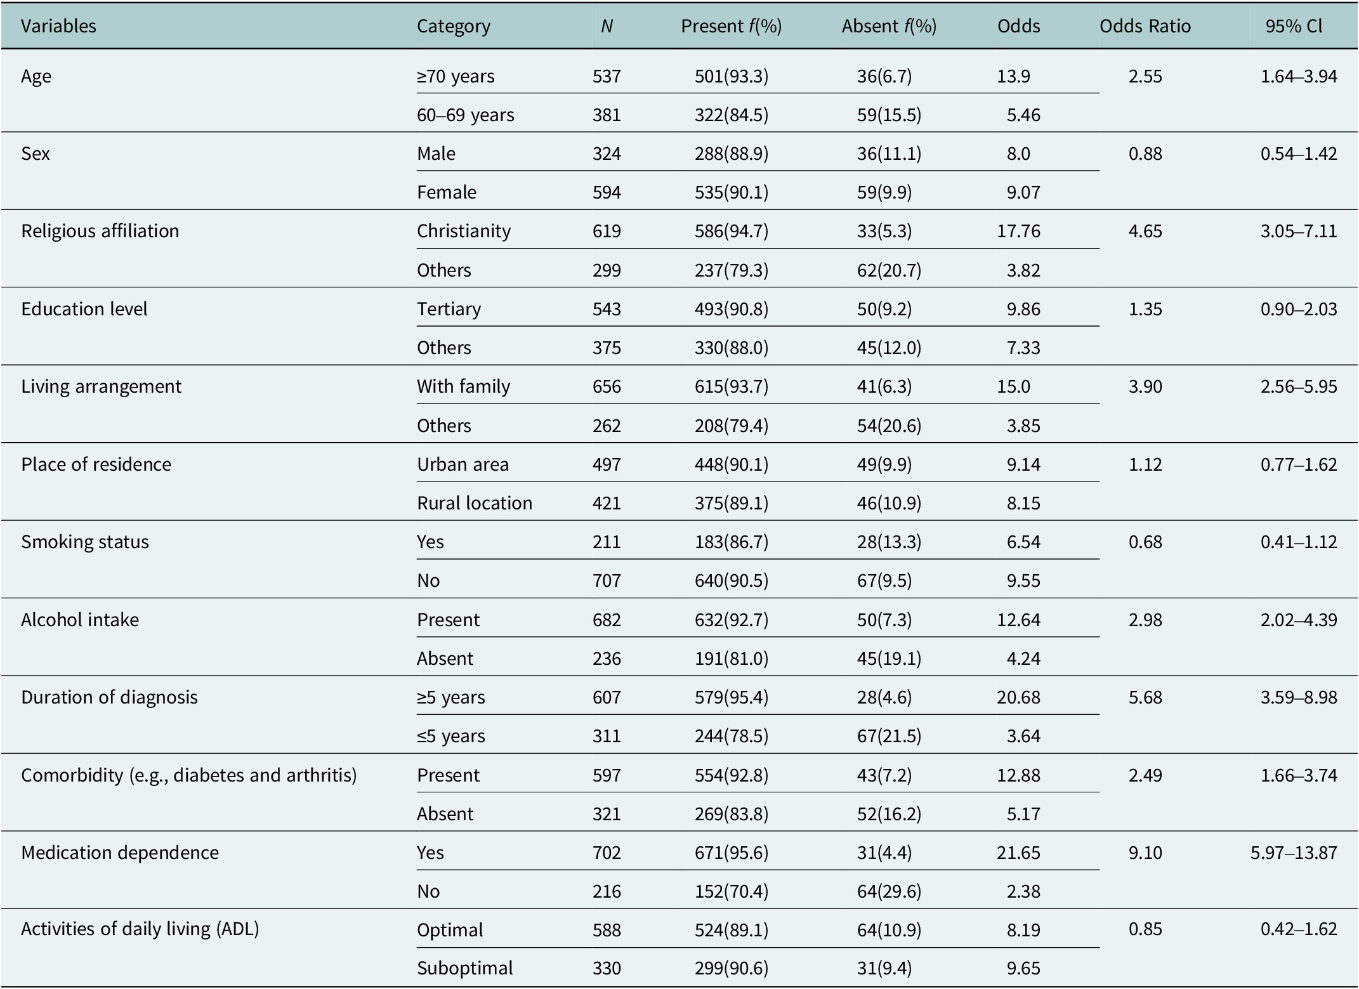1359x989 pixels.
Task: Click the odds value 20.68
Action: (x=1018, y=697)
